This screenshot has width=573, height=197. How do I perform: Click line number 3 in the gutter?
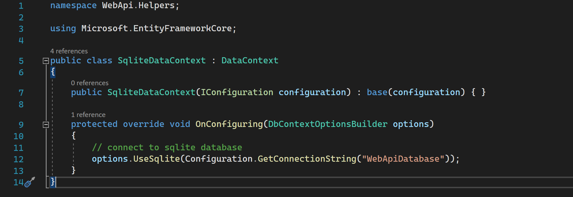click(x=21, y=29)
